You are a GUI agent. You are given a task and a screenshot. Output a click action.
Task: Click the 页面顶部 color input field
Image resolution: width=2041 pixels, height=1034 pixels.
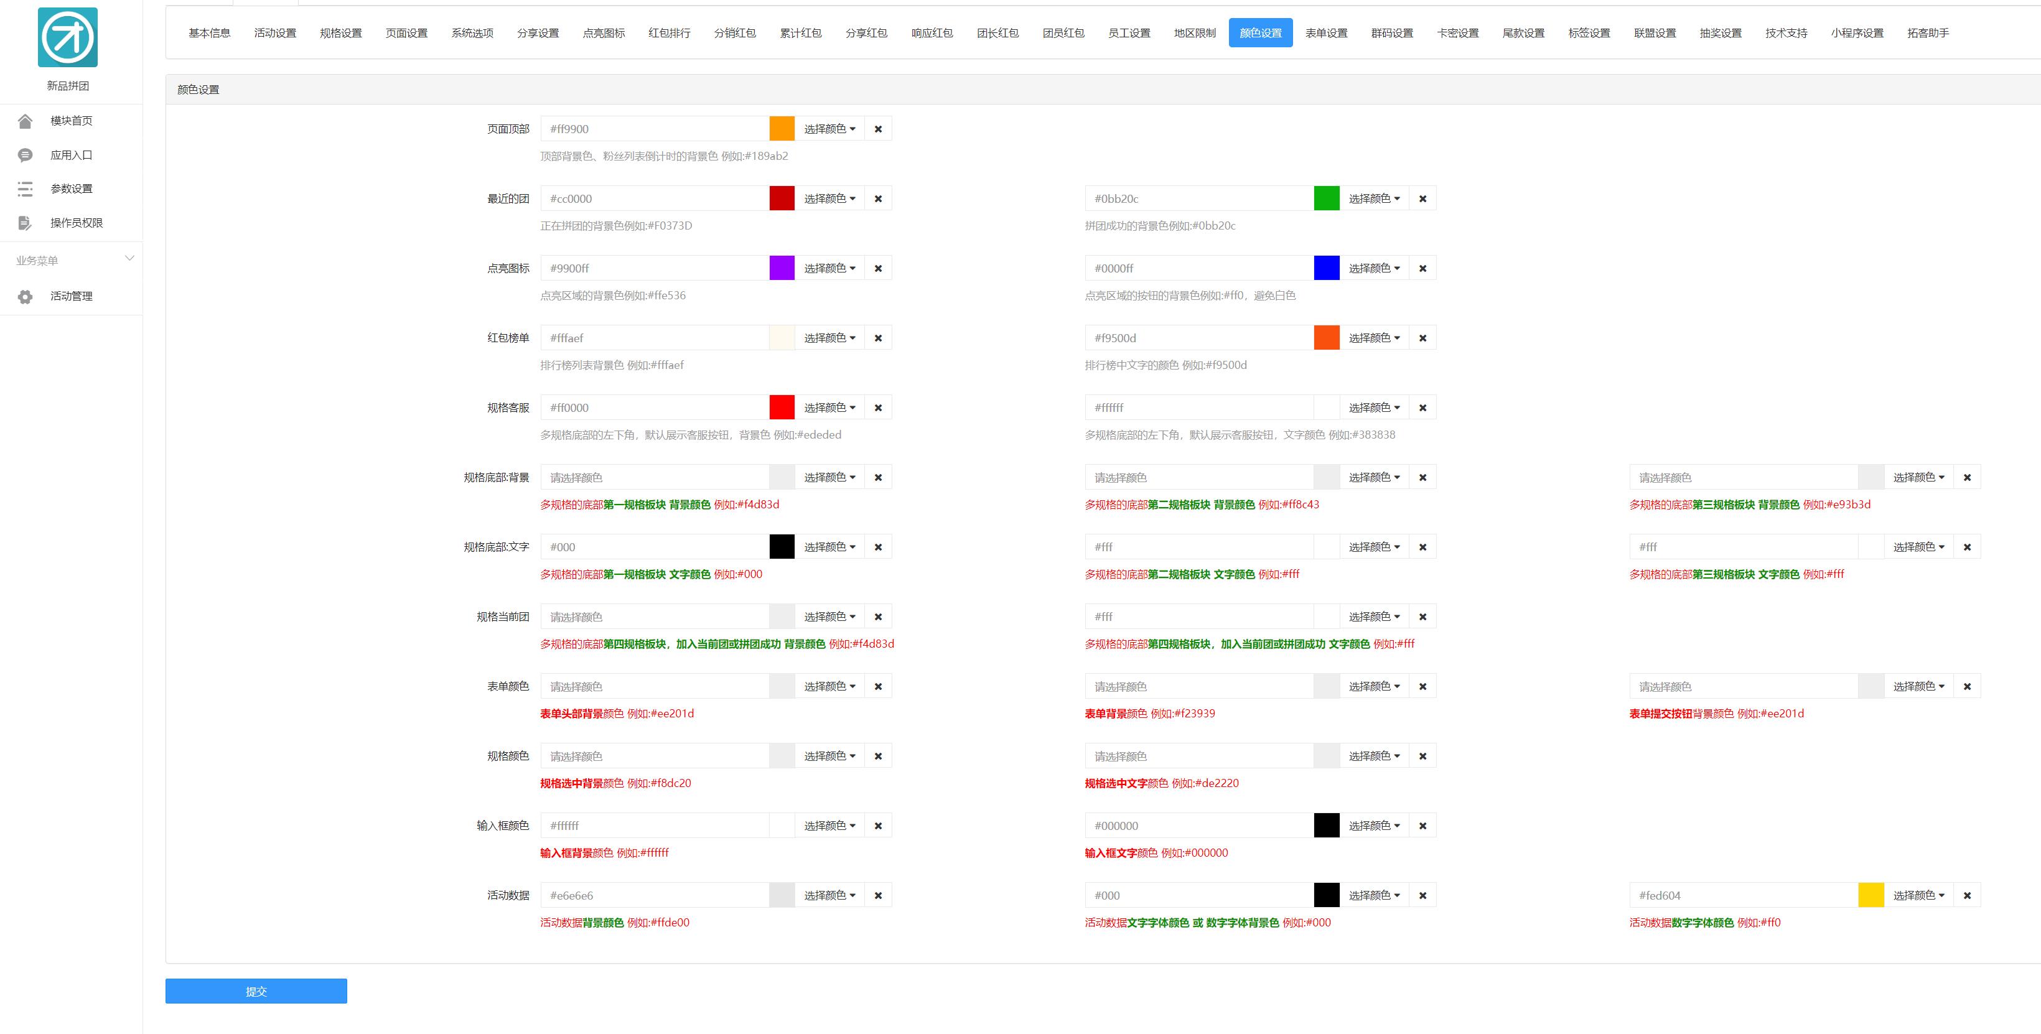pos(655,129)
